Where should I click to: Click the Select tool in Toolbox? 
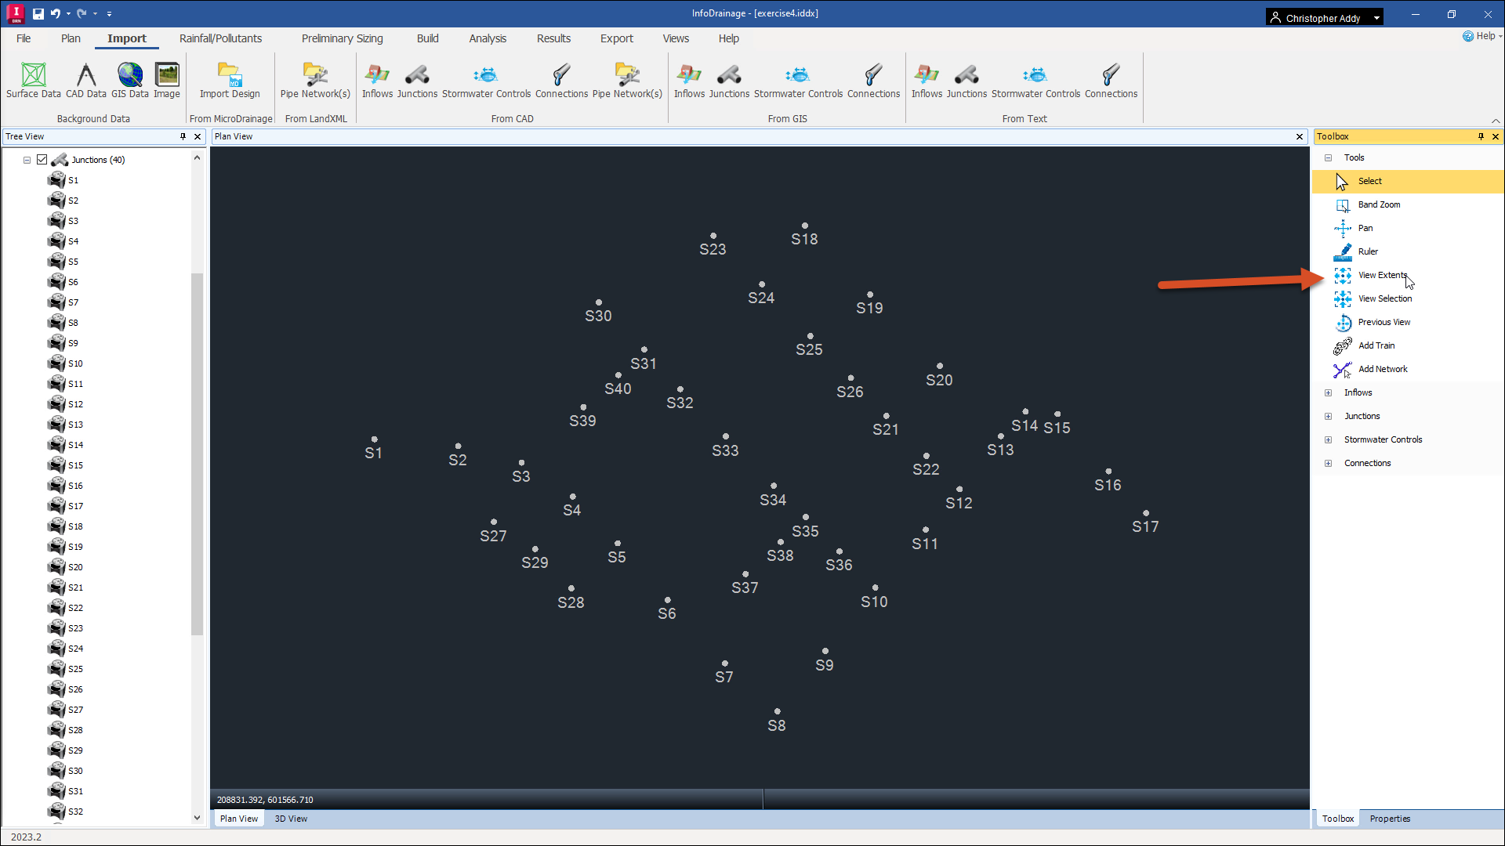pos(1369,181)
